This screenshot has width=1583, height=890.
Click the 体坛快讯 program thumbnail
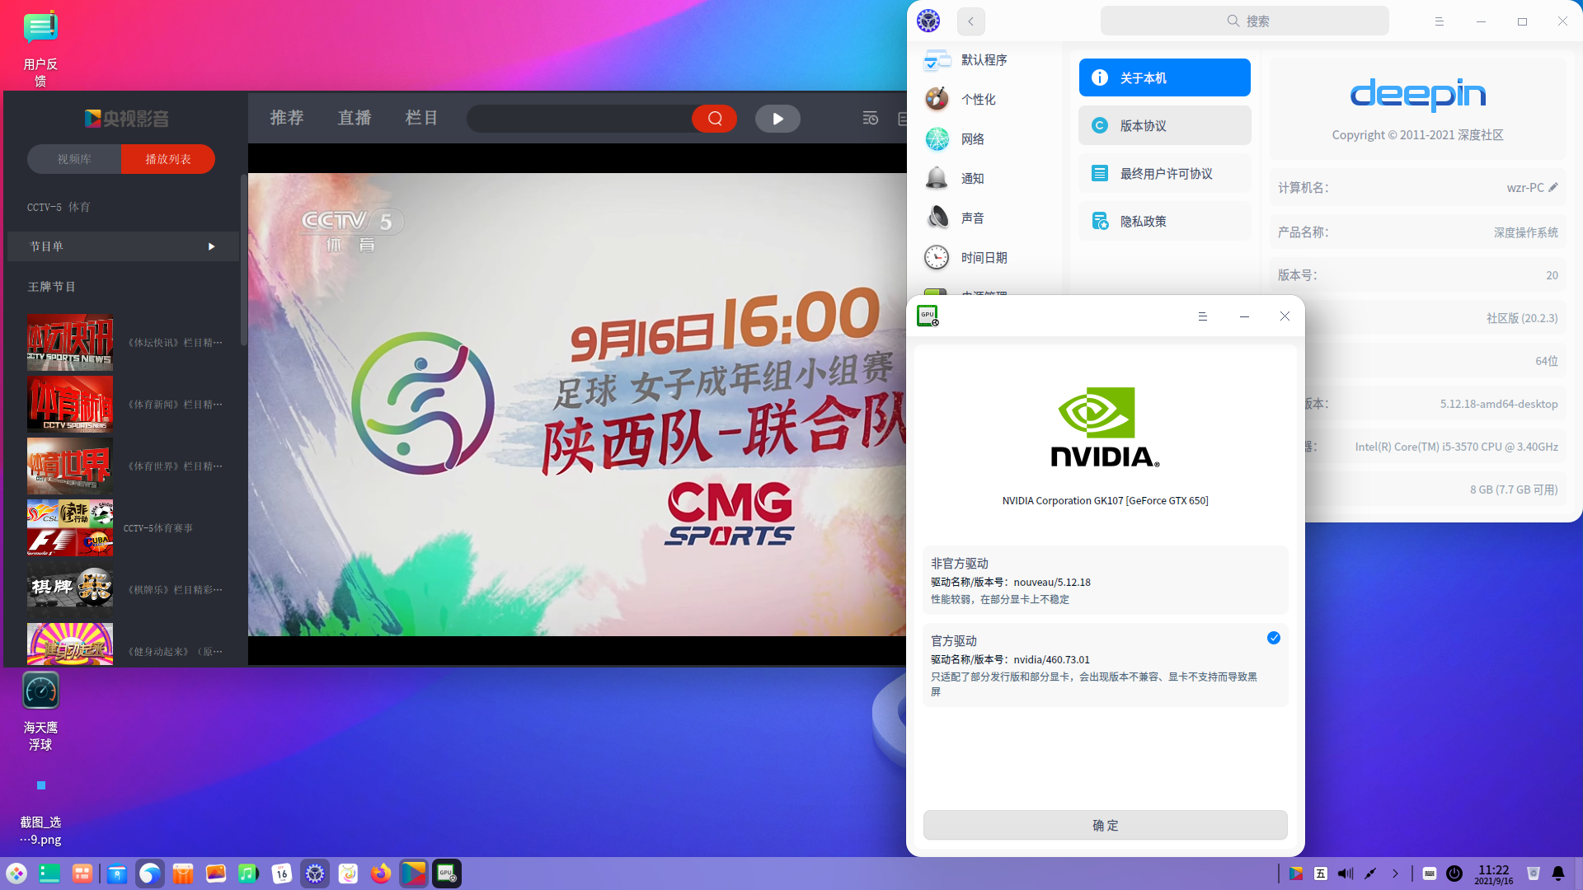pyautogui.click(x=70, y=342)
